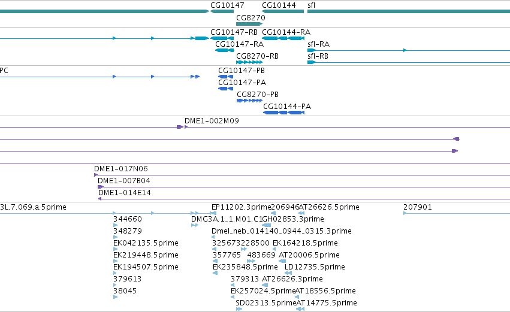Click the DME1-014E14 left arrowhead
This screenshot has height=312, width=510.
100,199
